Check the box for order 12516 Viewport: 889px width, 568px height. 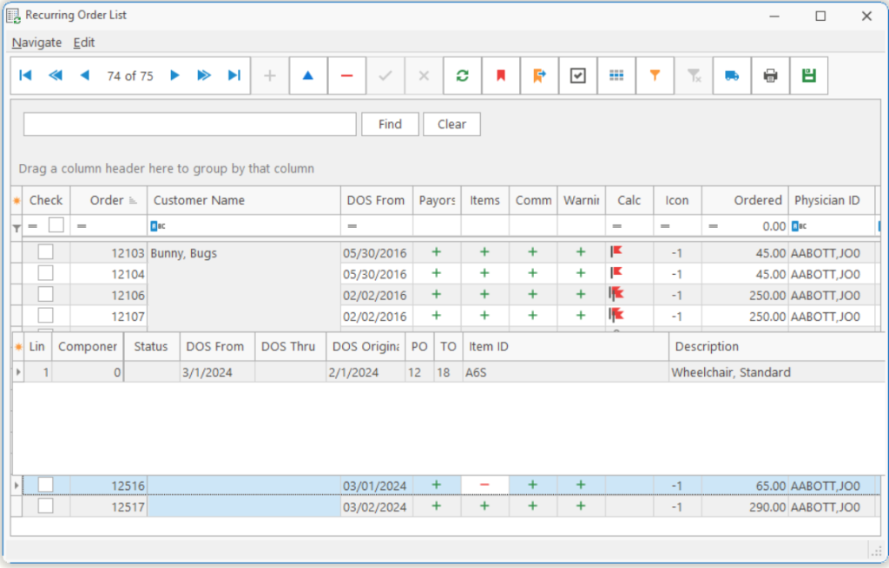(x=45, y=485)
